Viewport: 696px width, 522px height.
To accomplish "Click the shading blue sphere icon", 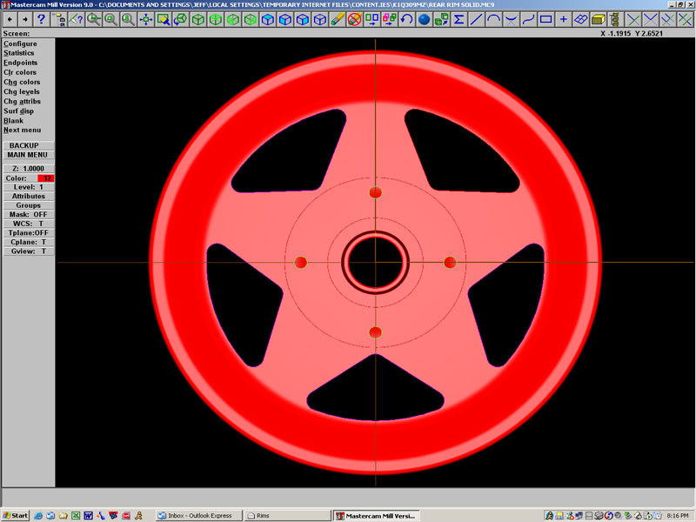I will coord(424,19).
